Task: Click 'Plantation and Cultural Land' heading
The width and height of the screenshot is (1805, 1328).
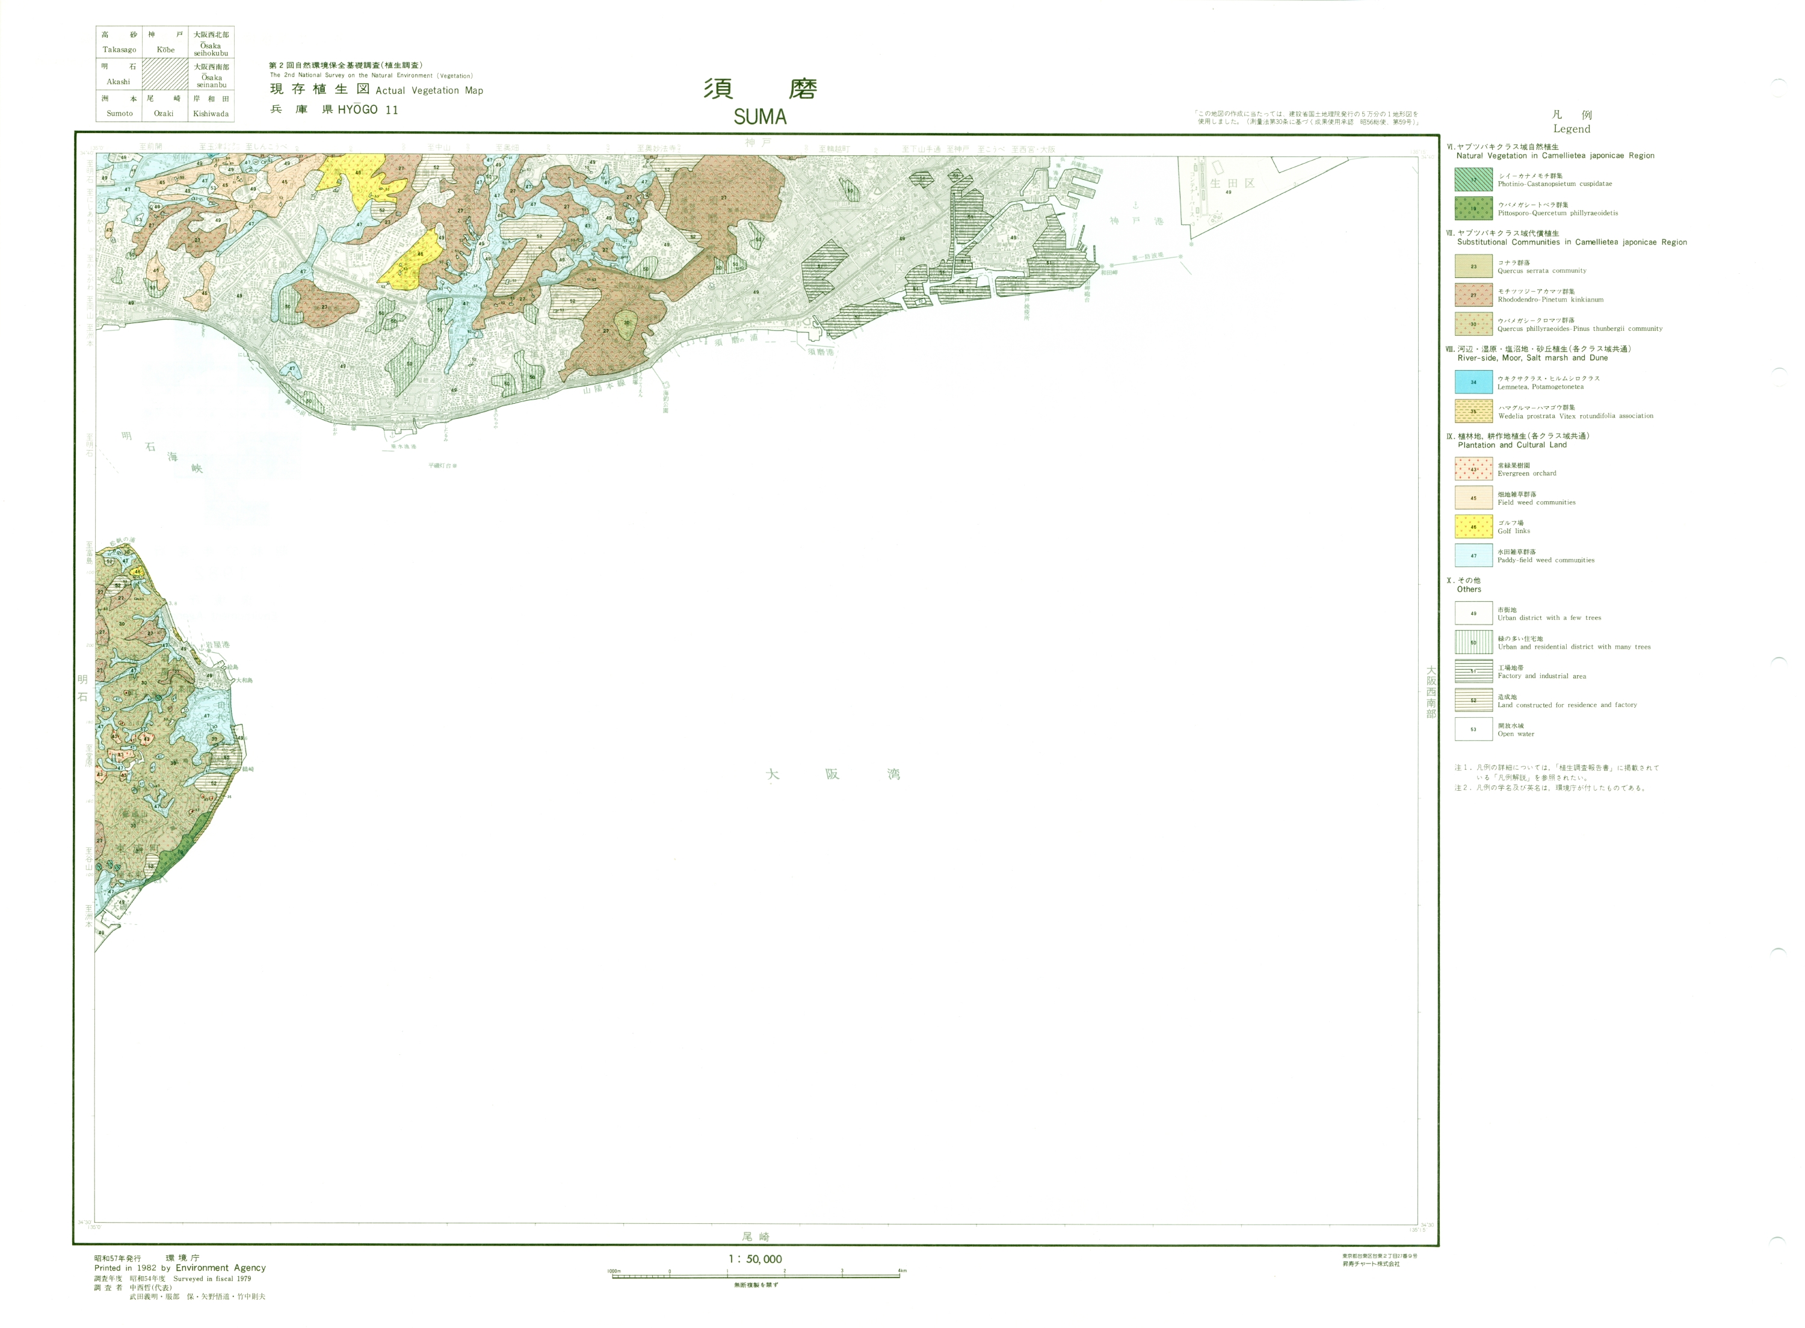Action: tap(1513, 445)
